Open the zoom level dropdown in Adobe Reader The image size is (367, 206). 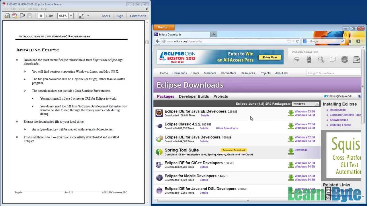click(71, 16)
